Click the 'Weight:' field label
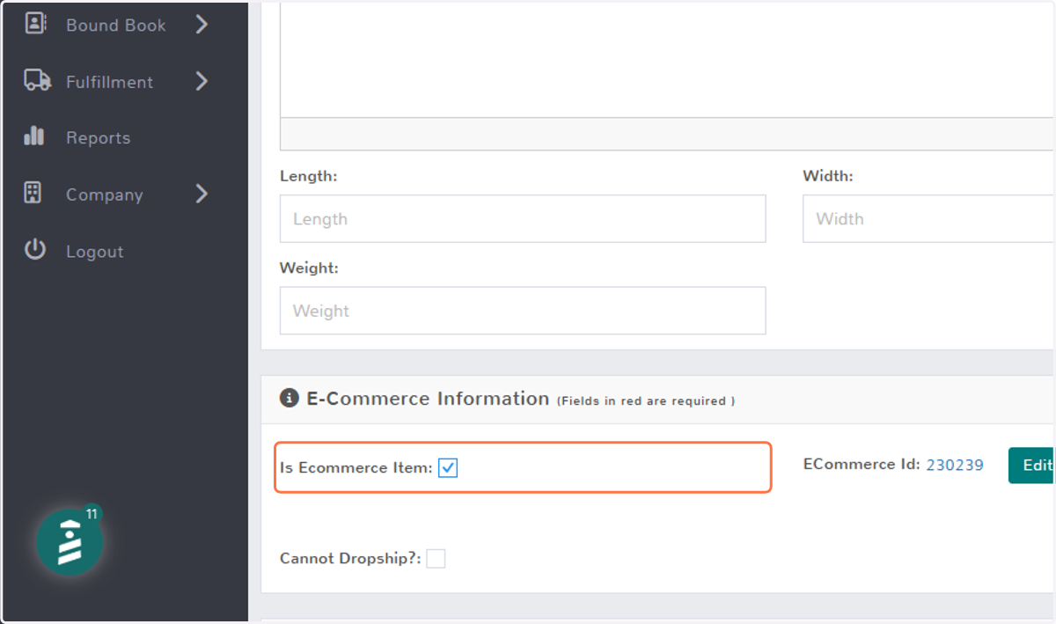1056x624 pixels. [309, 268]
